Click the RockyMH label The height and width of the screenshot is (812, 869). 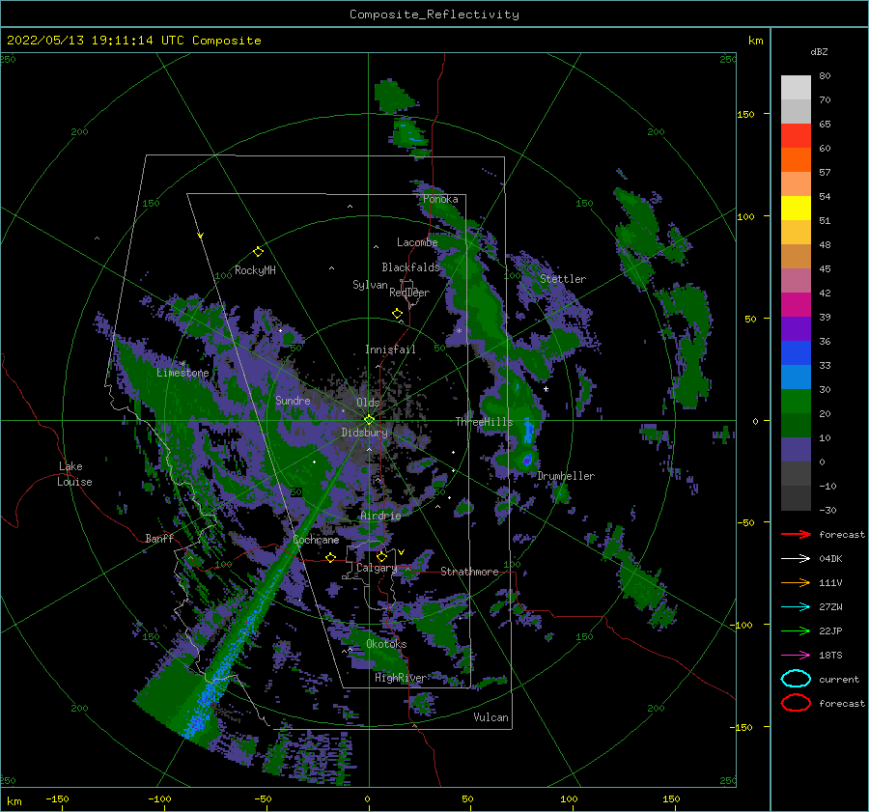[x=255, y=270]
